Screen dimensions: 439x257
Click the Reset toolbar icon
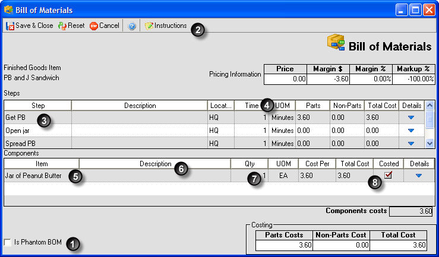click(62, 26)
